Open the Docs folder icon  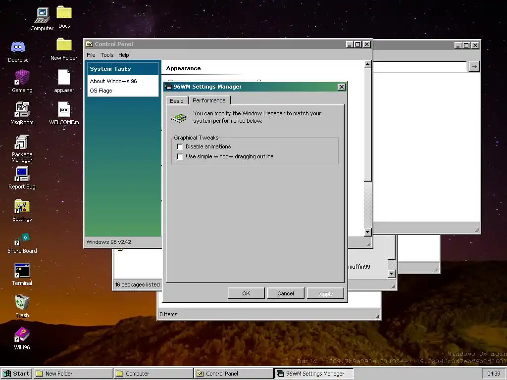point(64,17)
